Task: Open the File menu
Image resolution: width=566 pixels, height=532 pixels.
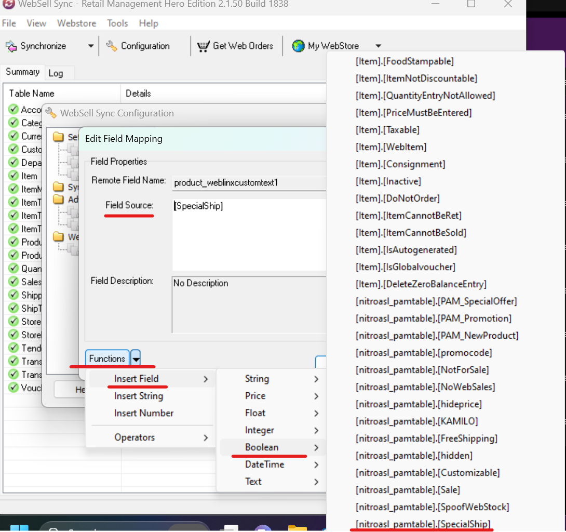Action: tap(9, 23)
